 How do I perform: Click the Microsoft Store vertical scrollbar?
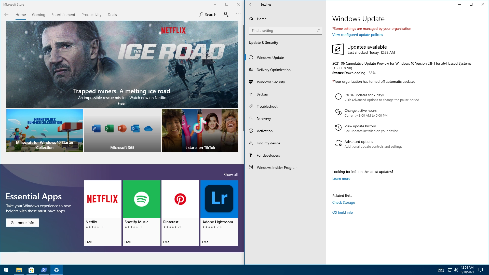(x=243, y=77)
